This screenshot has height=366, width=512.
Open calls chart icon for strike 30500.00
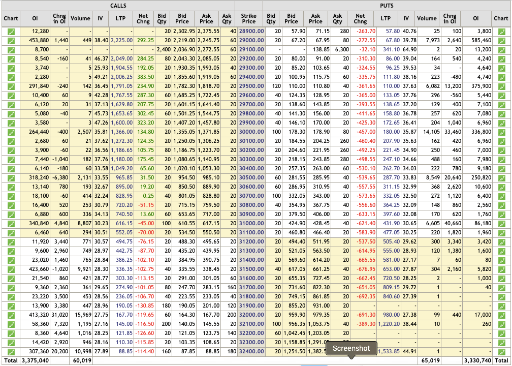pyautogui.click(x=11, y=178)
